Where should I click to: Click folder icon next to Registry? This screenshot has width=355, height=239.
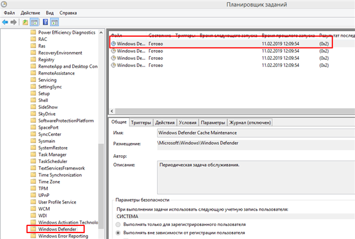[x=33, y=59]
